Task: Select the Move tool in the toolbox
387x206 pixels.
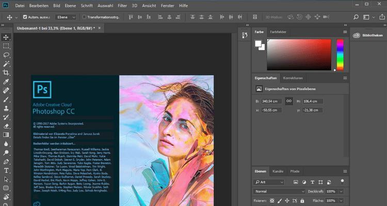Action: (x=6, y=37)
